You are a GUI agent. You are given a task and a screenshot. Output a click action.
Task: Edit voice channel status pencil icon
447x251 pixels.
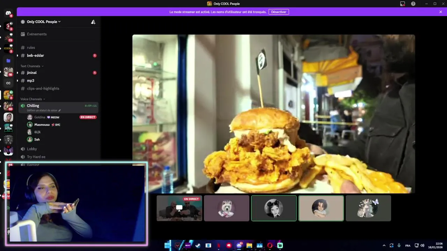click(59, 110)
